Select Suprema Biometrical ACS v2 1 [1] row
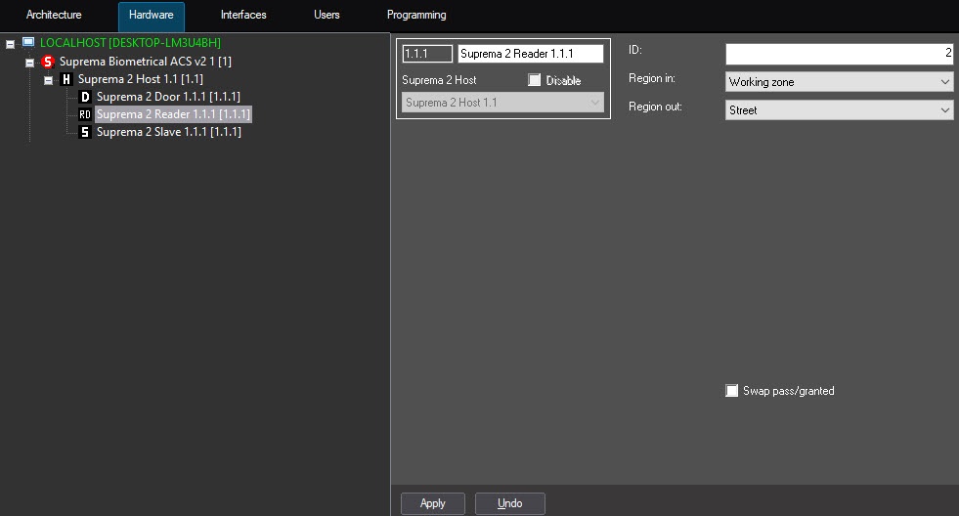This screenshot has height=516, width=959. (x=145, y=62)
